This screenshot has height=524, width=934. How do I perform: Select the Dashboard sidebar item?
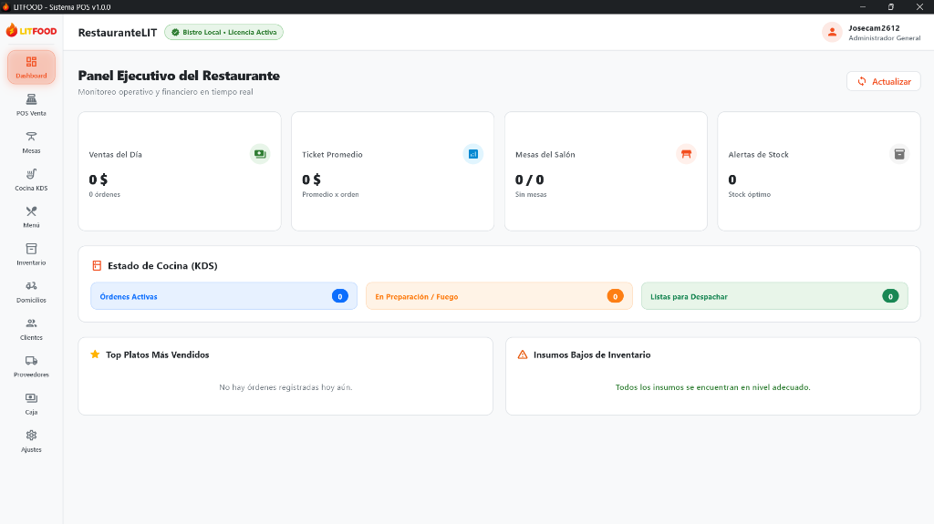[x=31, y=67]
